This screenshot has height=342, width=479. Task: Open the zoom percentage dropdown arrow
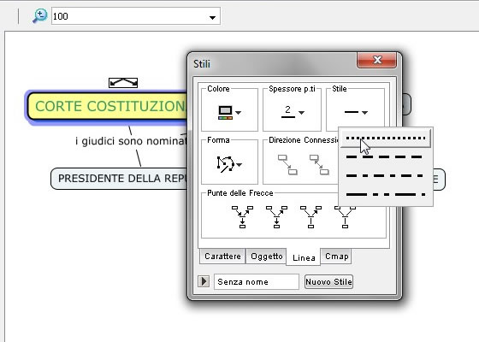pyautogui.click(x=212, y=18)
